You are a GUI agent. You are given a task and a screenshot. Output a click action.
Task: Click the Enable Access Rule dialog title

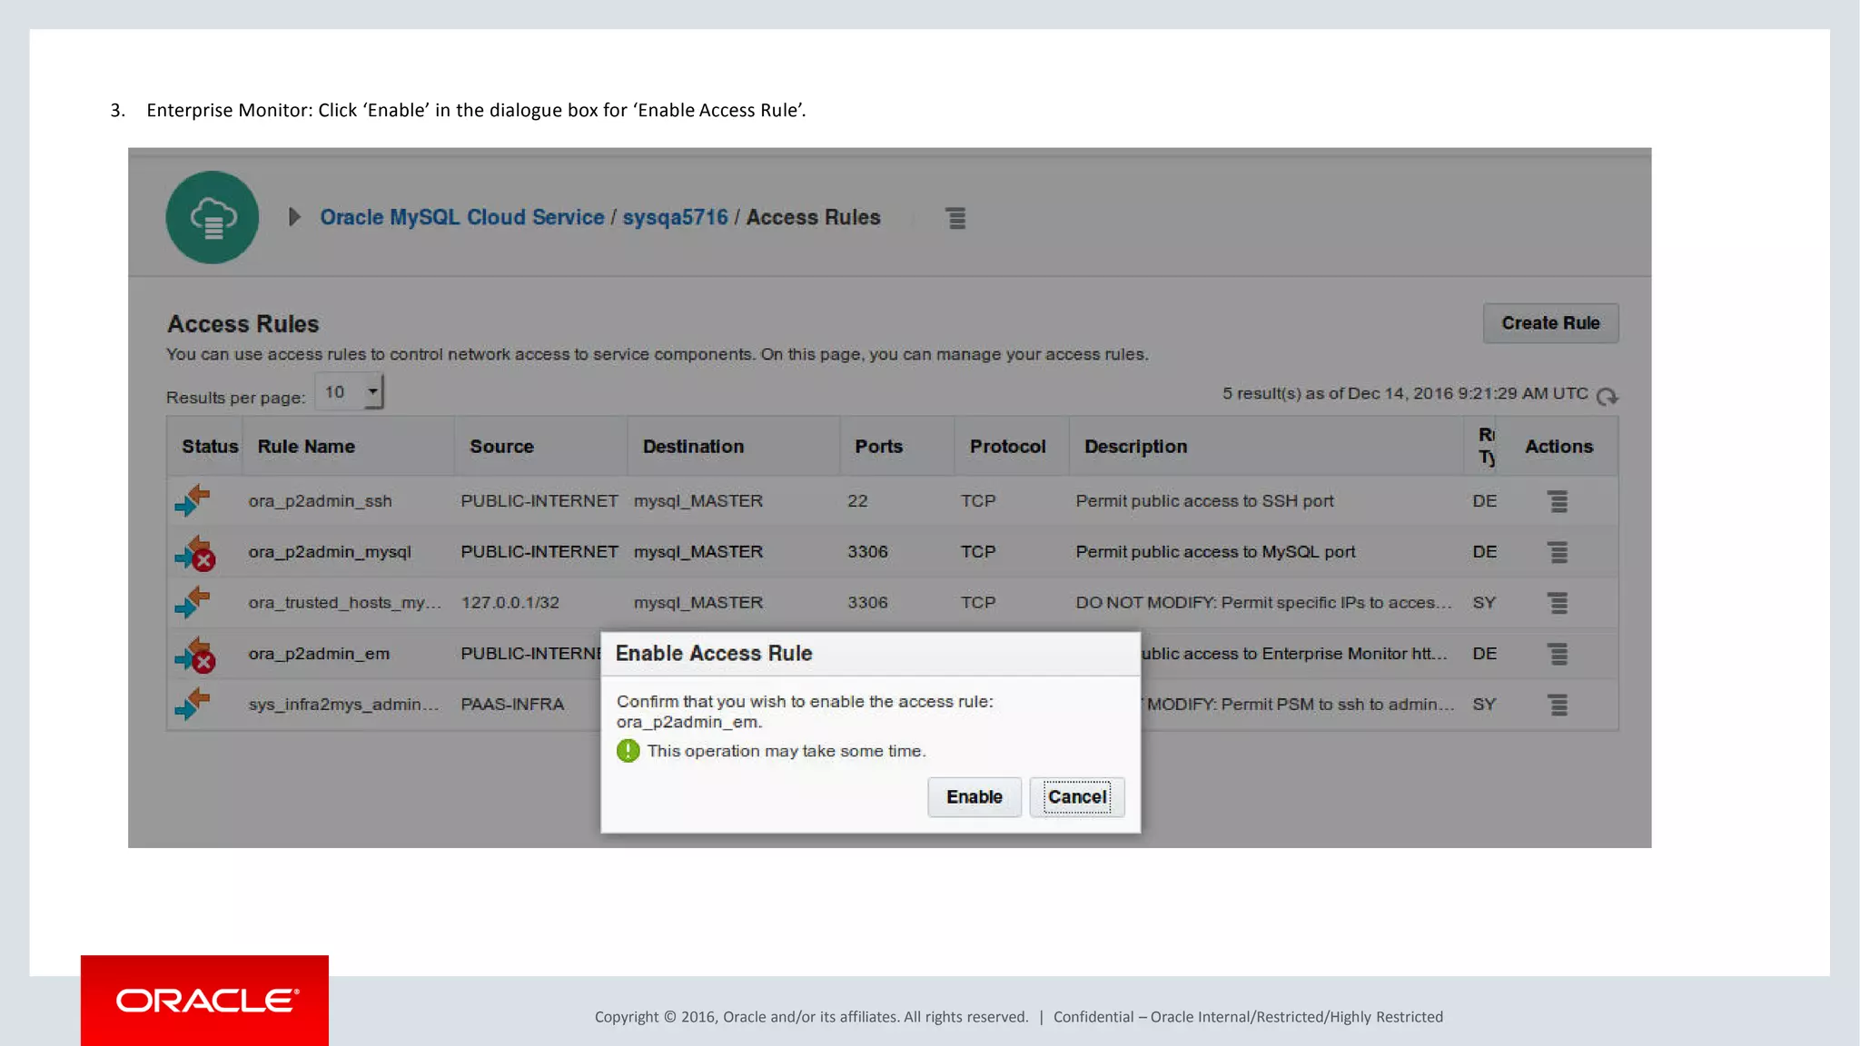[714, 654]
